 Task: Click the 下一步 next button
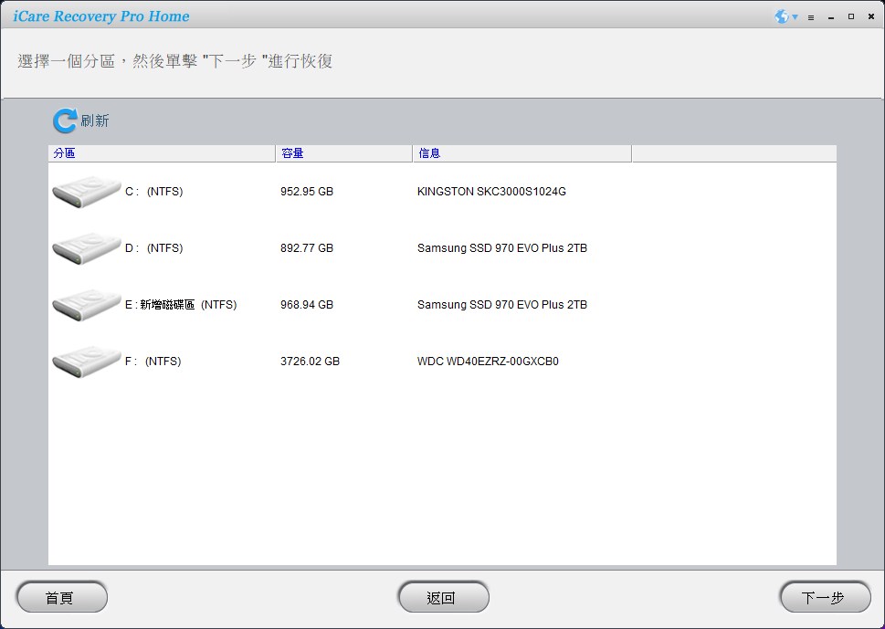(x=825, y=597)
